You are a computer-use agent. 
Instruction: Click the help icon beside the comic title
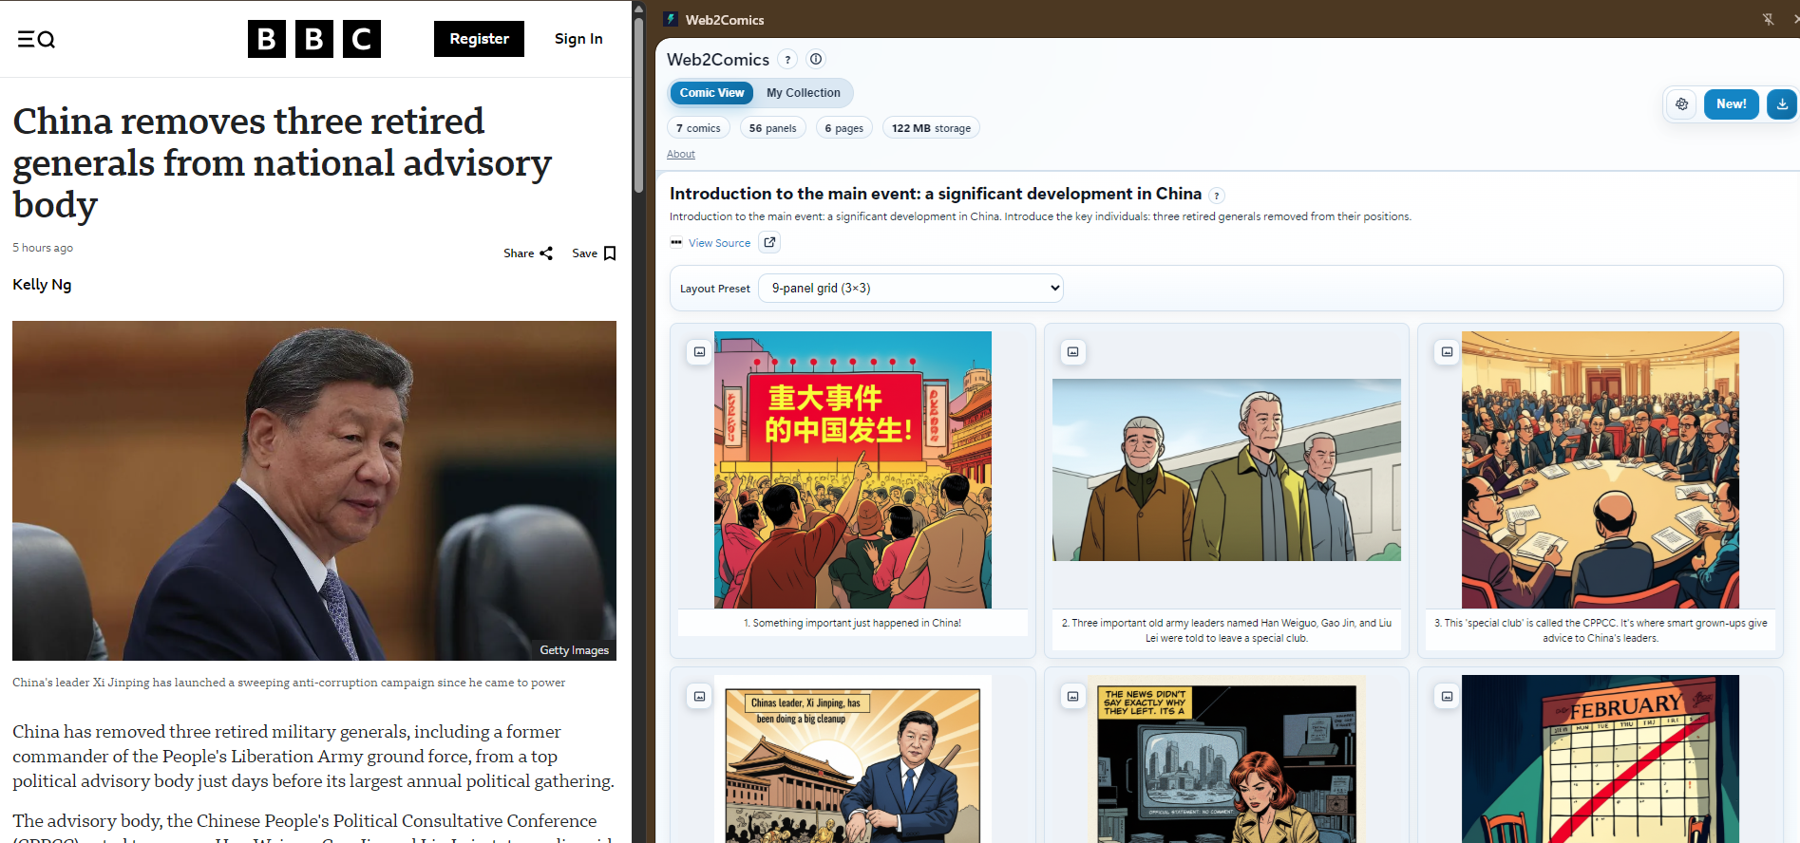coord(1217,196)
